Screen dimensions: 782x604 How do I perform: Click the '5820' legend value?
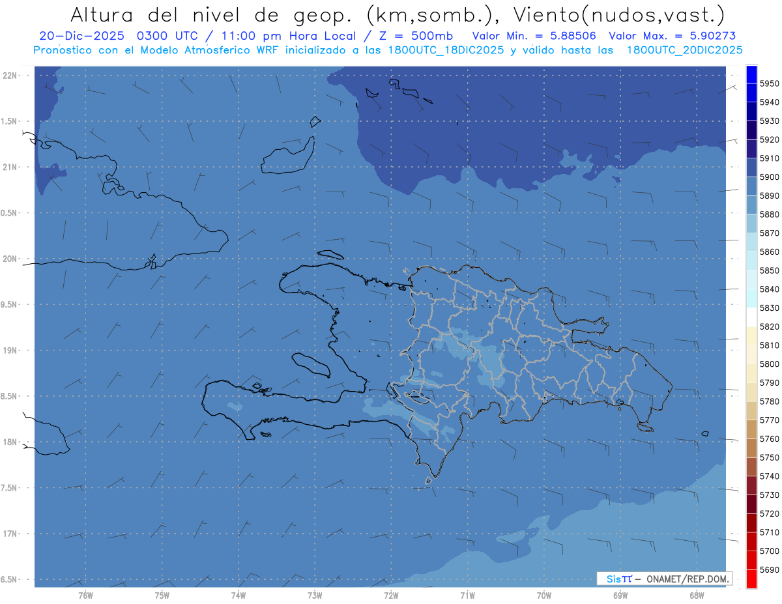pyautogui.click(x=770, y=326)
